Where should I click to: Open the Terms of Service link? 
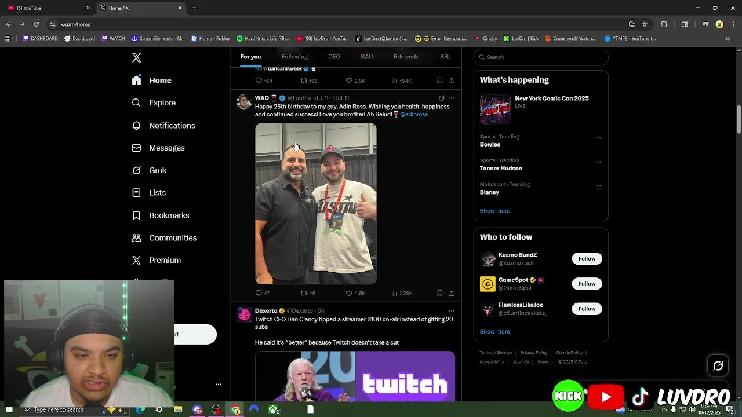(496, 353)
